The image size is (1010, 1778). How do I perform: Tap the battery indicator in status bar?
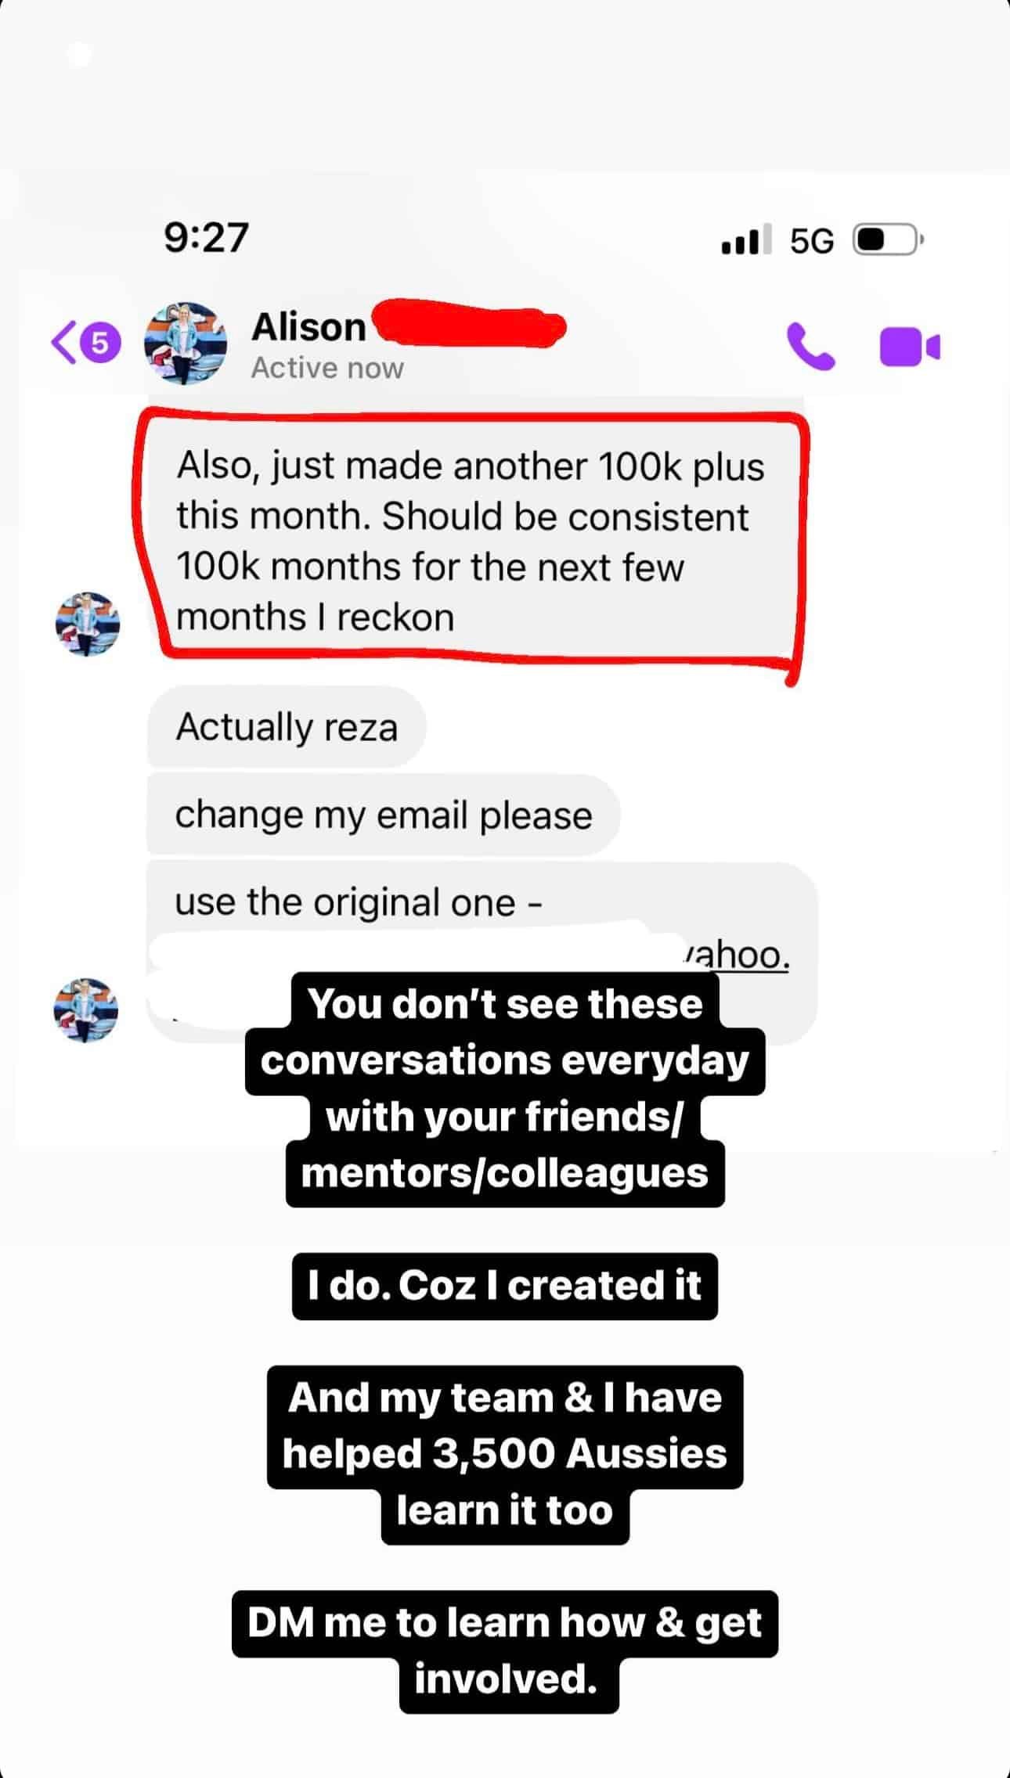pyautogui.click(x=887, y=239)
